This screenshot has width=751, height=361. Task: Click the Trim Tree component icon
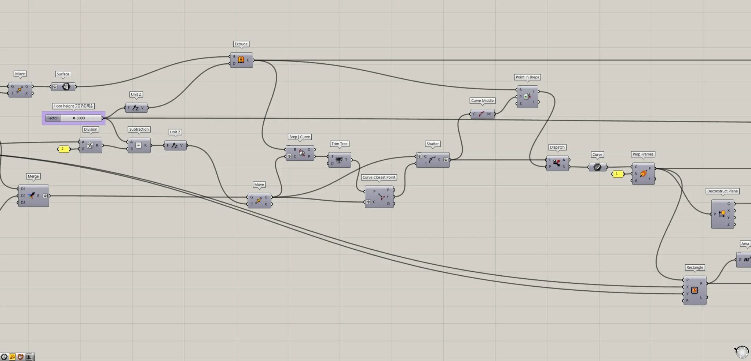(339, 160)
